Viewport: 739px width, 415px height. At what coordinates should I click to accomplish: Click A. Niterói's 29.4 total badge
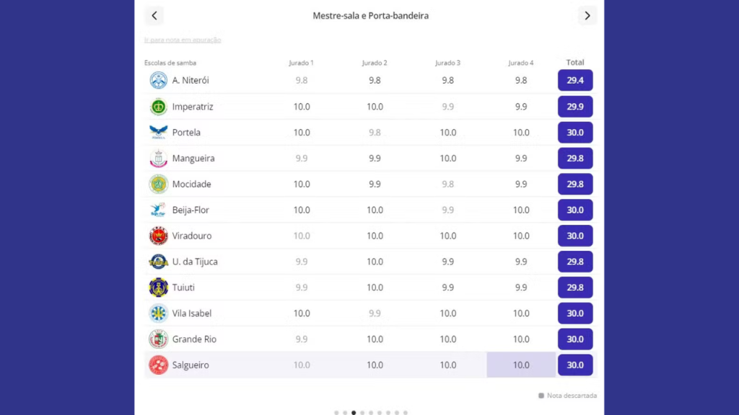(575, 81)
